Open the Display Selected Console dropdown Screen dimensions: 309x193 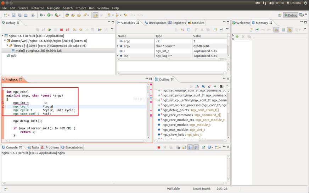pyautogui.click(x=212, y=147)
